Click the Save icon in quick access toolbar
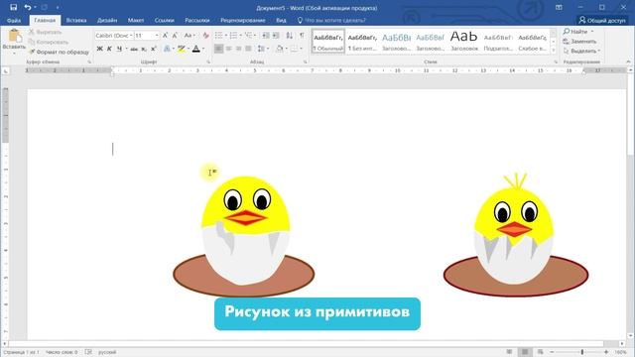The height and width of the screenshot is (357, 635). coord(13,7)
